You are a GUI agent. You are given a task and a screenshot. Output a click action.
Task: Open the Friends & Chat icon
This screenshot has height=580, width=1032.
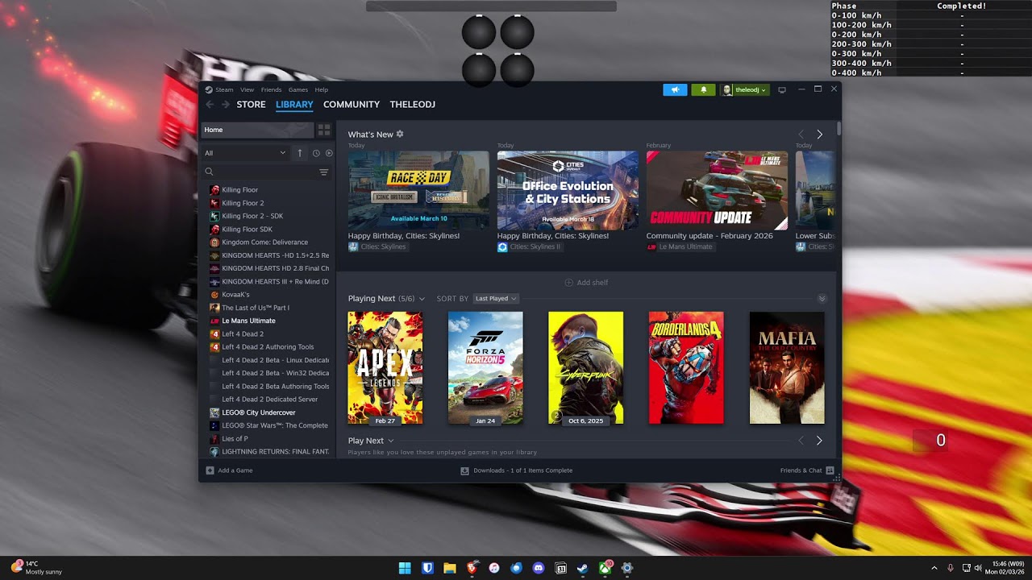click(830, 470)
